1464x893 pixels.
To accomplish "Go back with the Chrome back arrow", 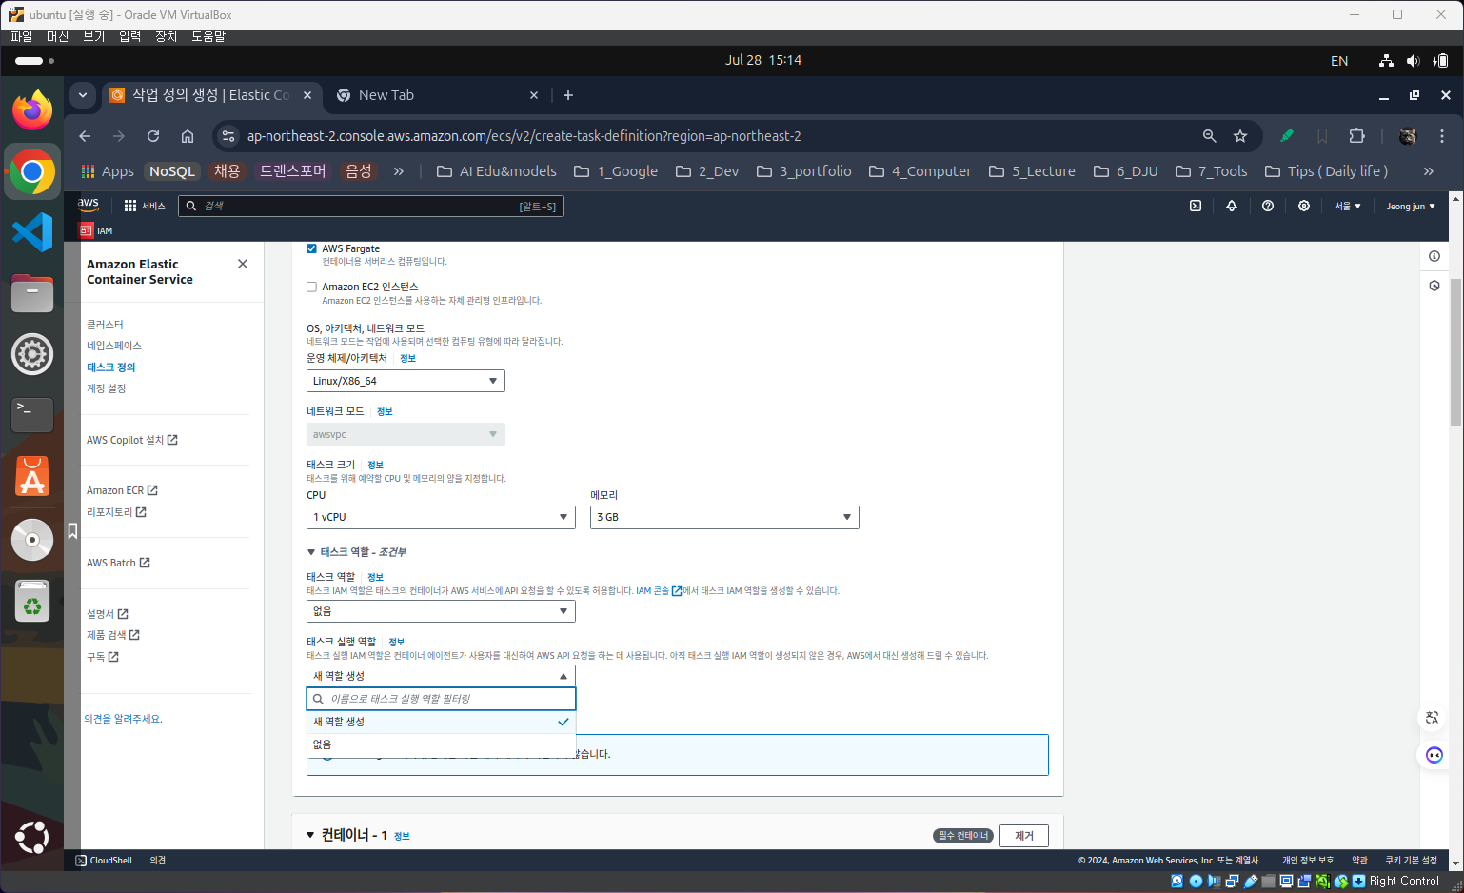I will [85, 136].
